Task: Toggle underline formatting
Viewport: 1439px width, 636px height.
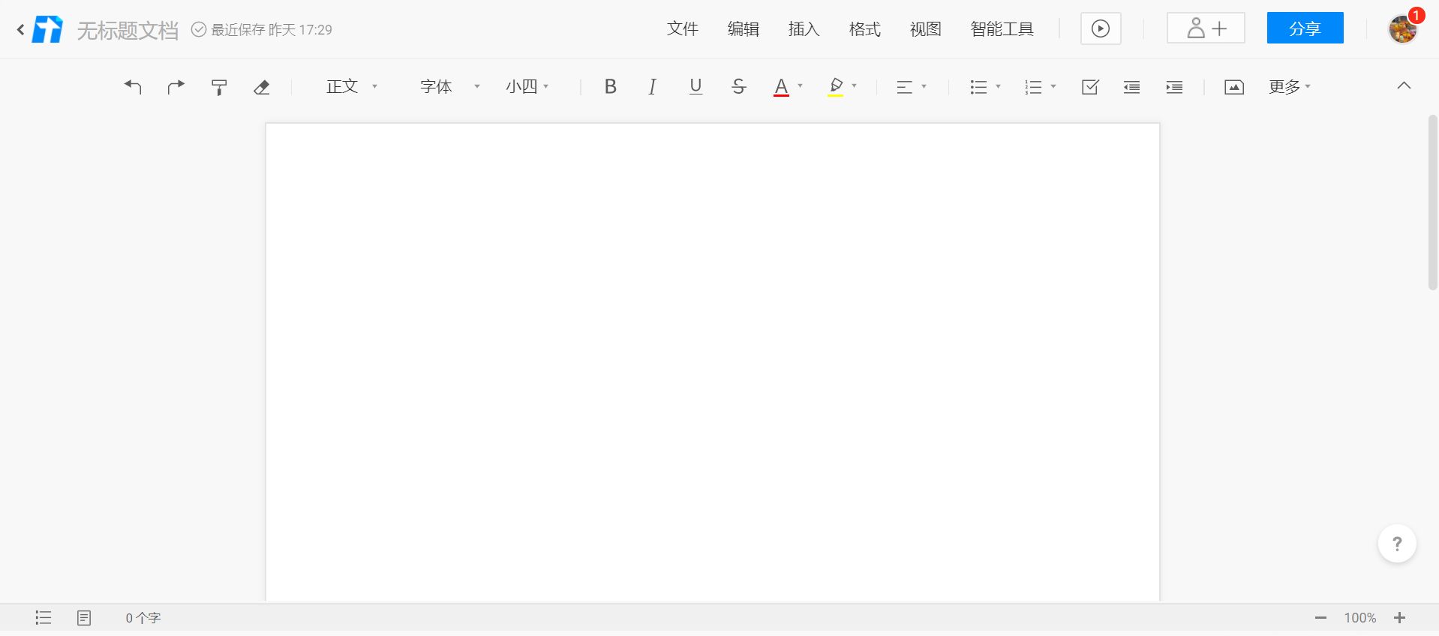Action: [x=695, y=87]
